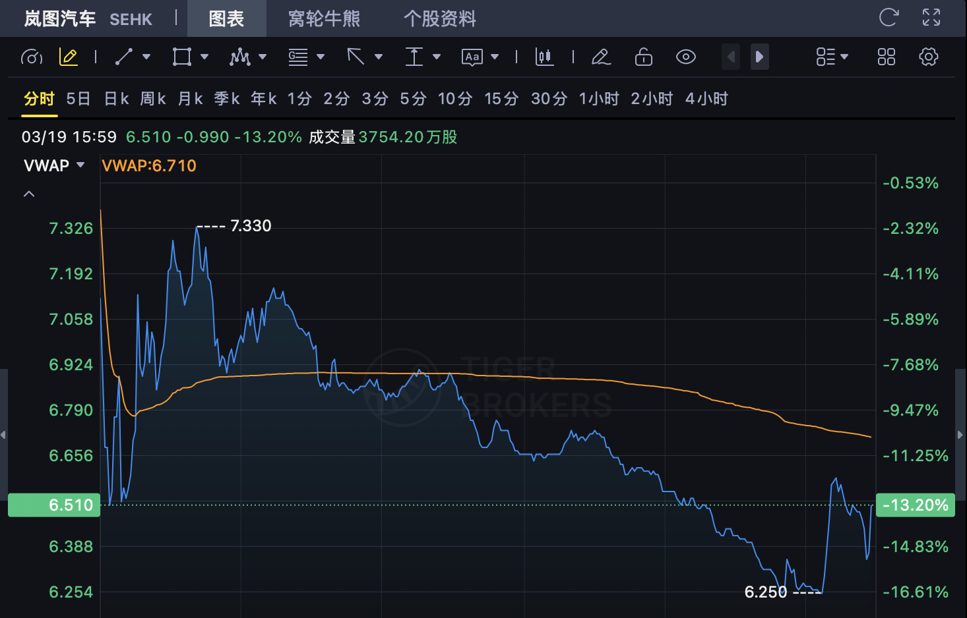Screen dimensions: 967x618
Task: Switch chart to 1小时 timeframe
Action: tap(598, 98)
